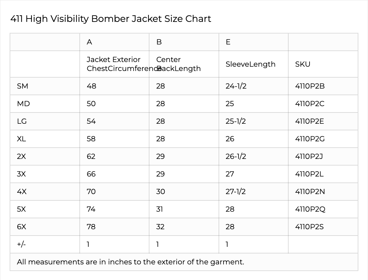The height and width of the screenshot is (280, 368).
Task: Select SKU 4110P2C cell
Action: coord(310,104)
